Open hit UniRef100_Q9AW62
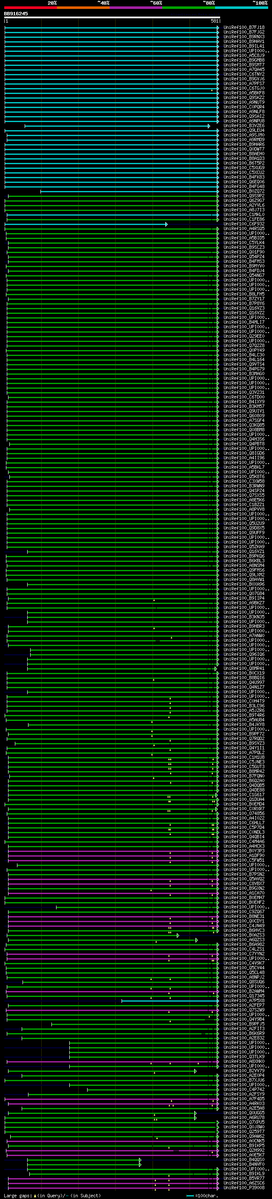 (x=244, y=1136)
